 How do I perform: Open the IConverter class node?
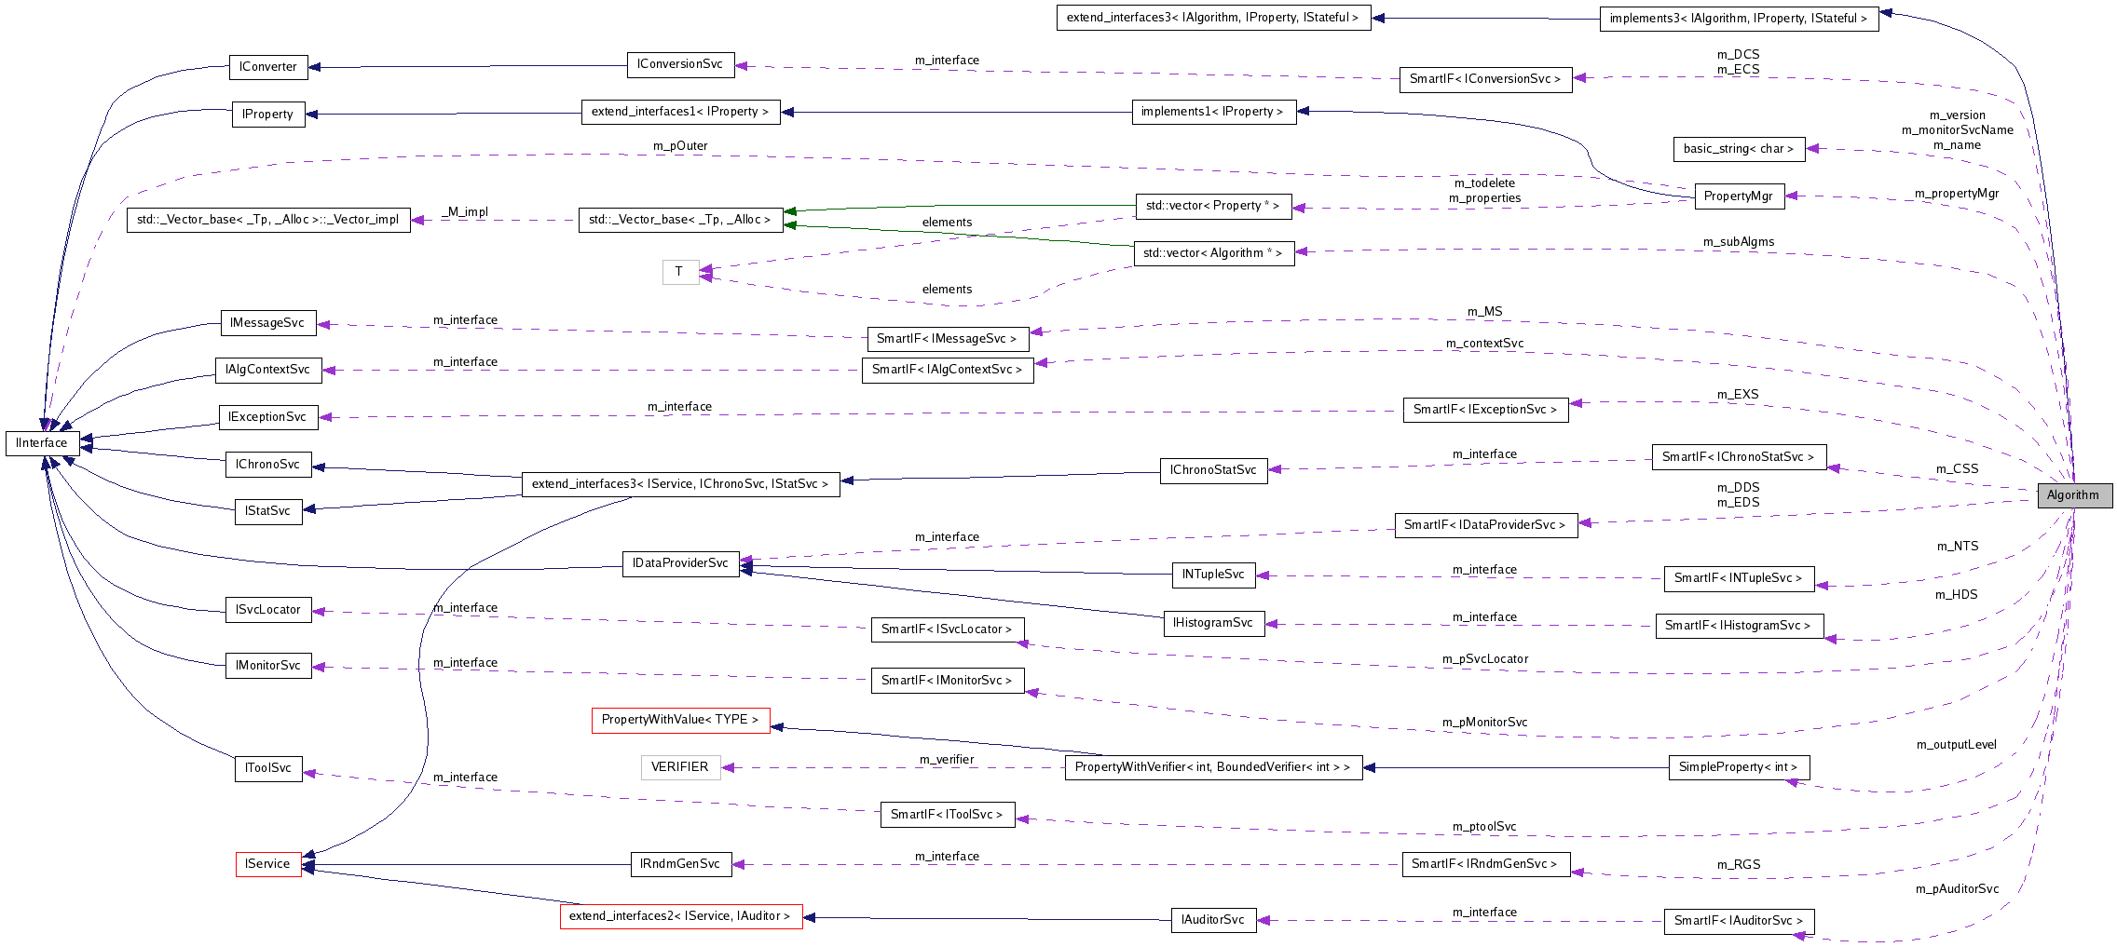[267, 66]
